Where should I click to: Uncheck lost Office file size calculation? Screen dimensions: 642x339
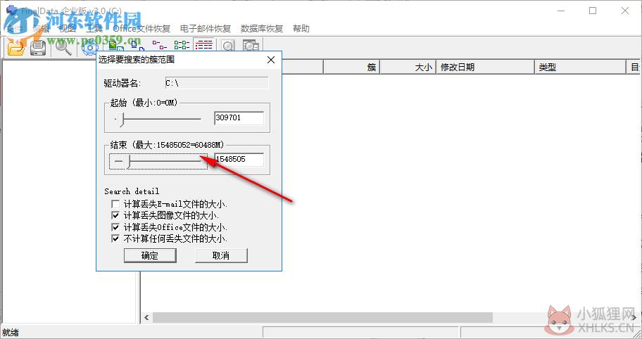(115, 227)
